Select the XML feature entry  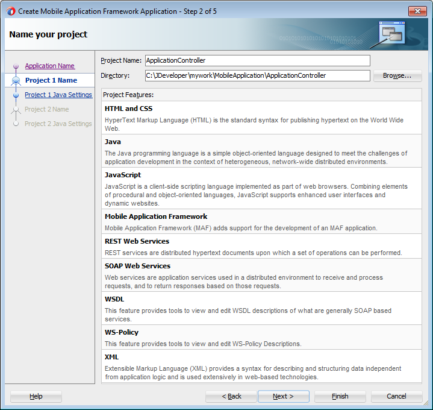click(x=261, y=366)
